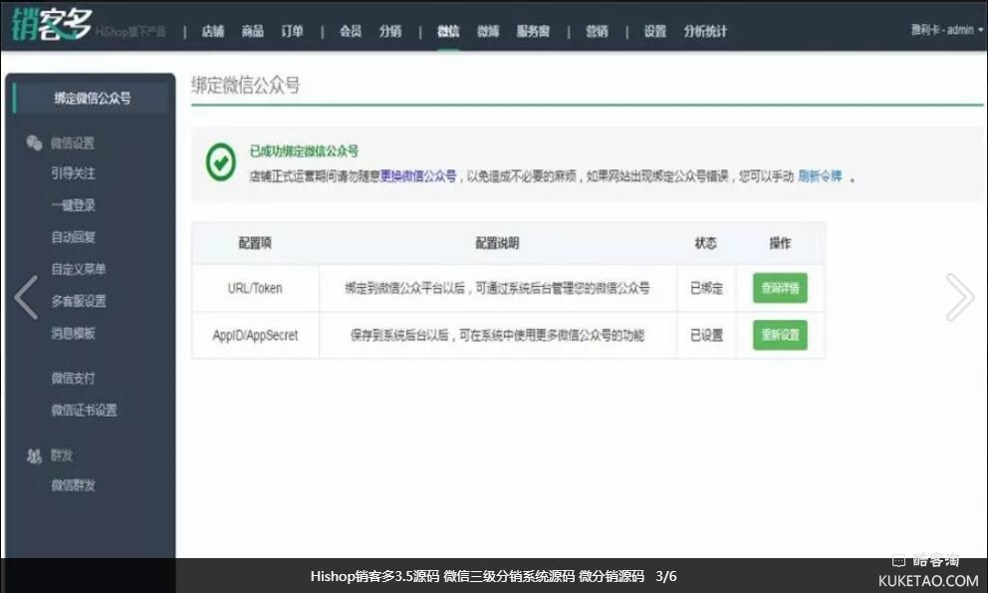Open the 店铺 menu
This screenshot has height=593, width=988.
pyautogui.click(x=213, y=31)
